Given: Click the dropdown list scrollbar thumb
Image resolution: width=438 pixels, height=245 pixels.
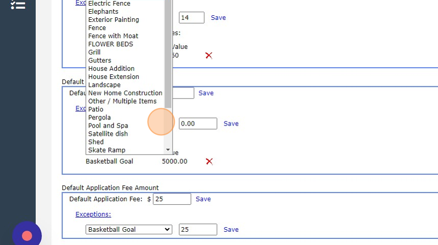Looking at the screenshot, I should (x=168, y=54).
